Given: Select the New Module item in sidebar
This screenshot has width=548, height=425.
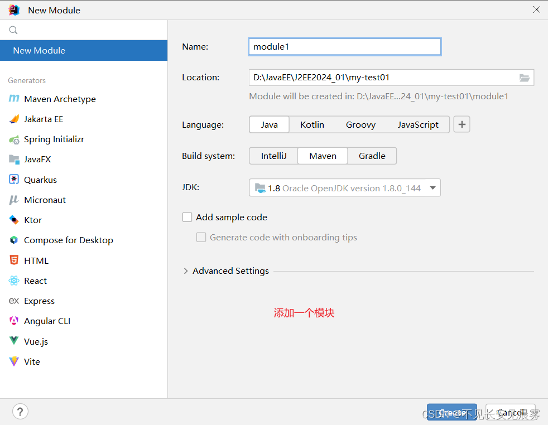Looking at the screenshot, I should pos(84,50).
